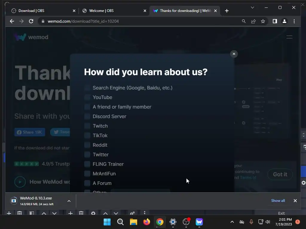Bookmark this page with the star icon

pos(263,21)
